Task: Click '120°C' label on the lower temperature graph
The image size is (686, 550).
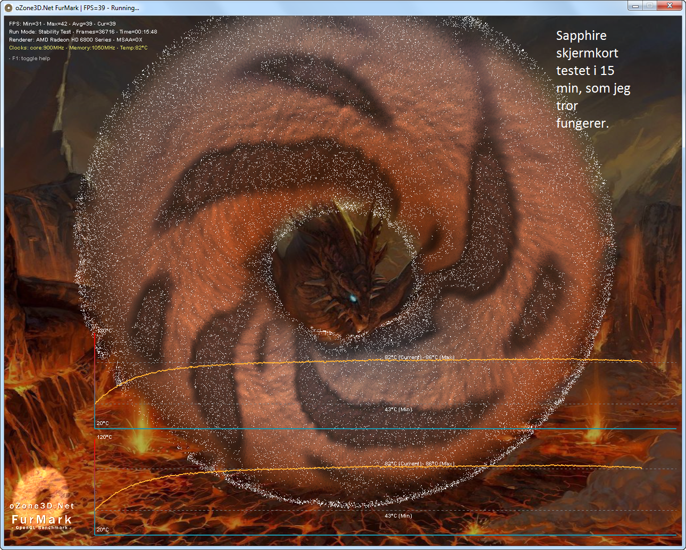Action: pyautogui.click(x=104, y=437)
